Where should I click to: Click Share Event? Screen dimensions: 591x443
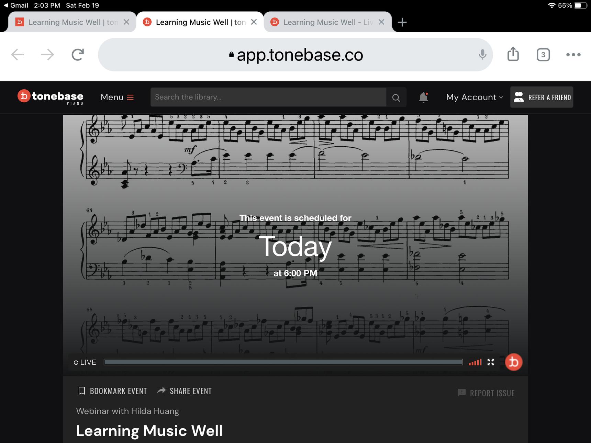[185, 391]
